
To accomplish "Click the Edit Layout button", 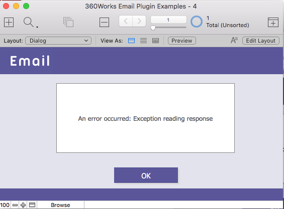I will point(261,41).
